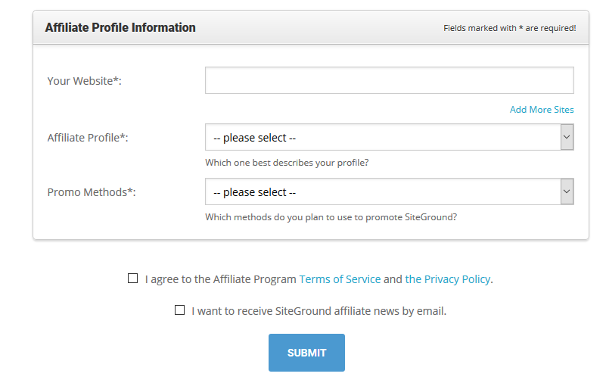This screenshot has height=386, width=606.
Task: Click the Your Website text input field
Action: pyautogui.click(x=389, y=80)
